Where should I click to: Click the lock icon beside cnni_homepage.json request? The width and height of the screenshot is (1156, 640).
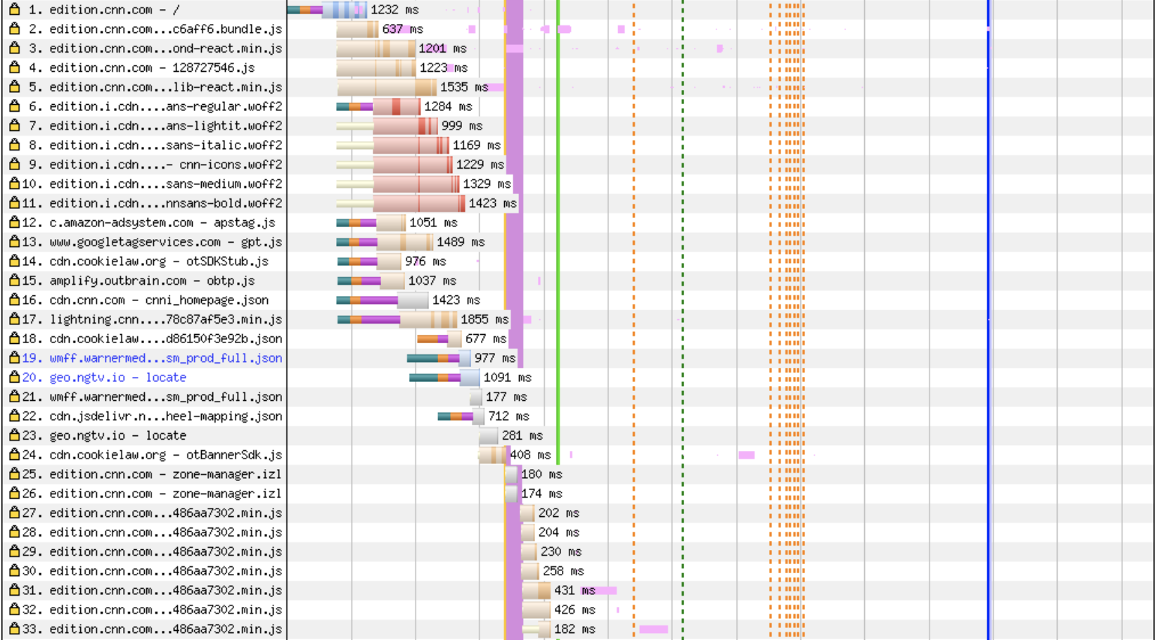(14, 300)
